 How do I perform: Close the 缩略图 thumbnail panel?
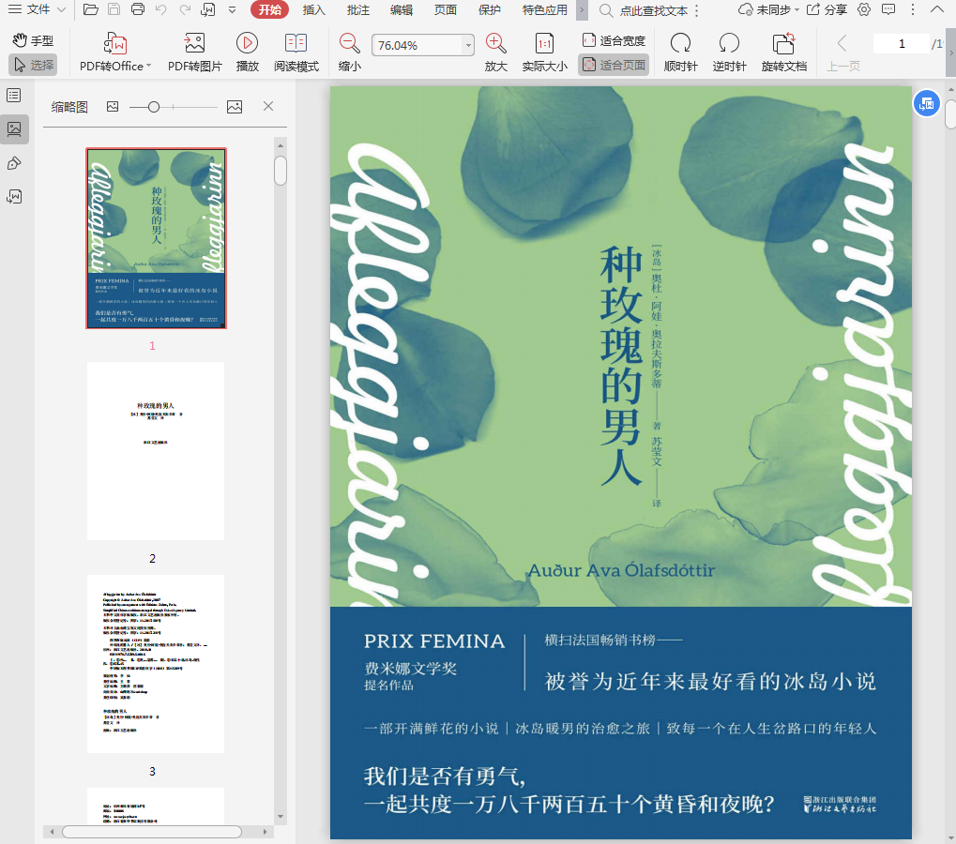tap(268, 106)
